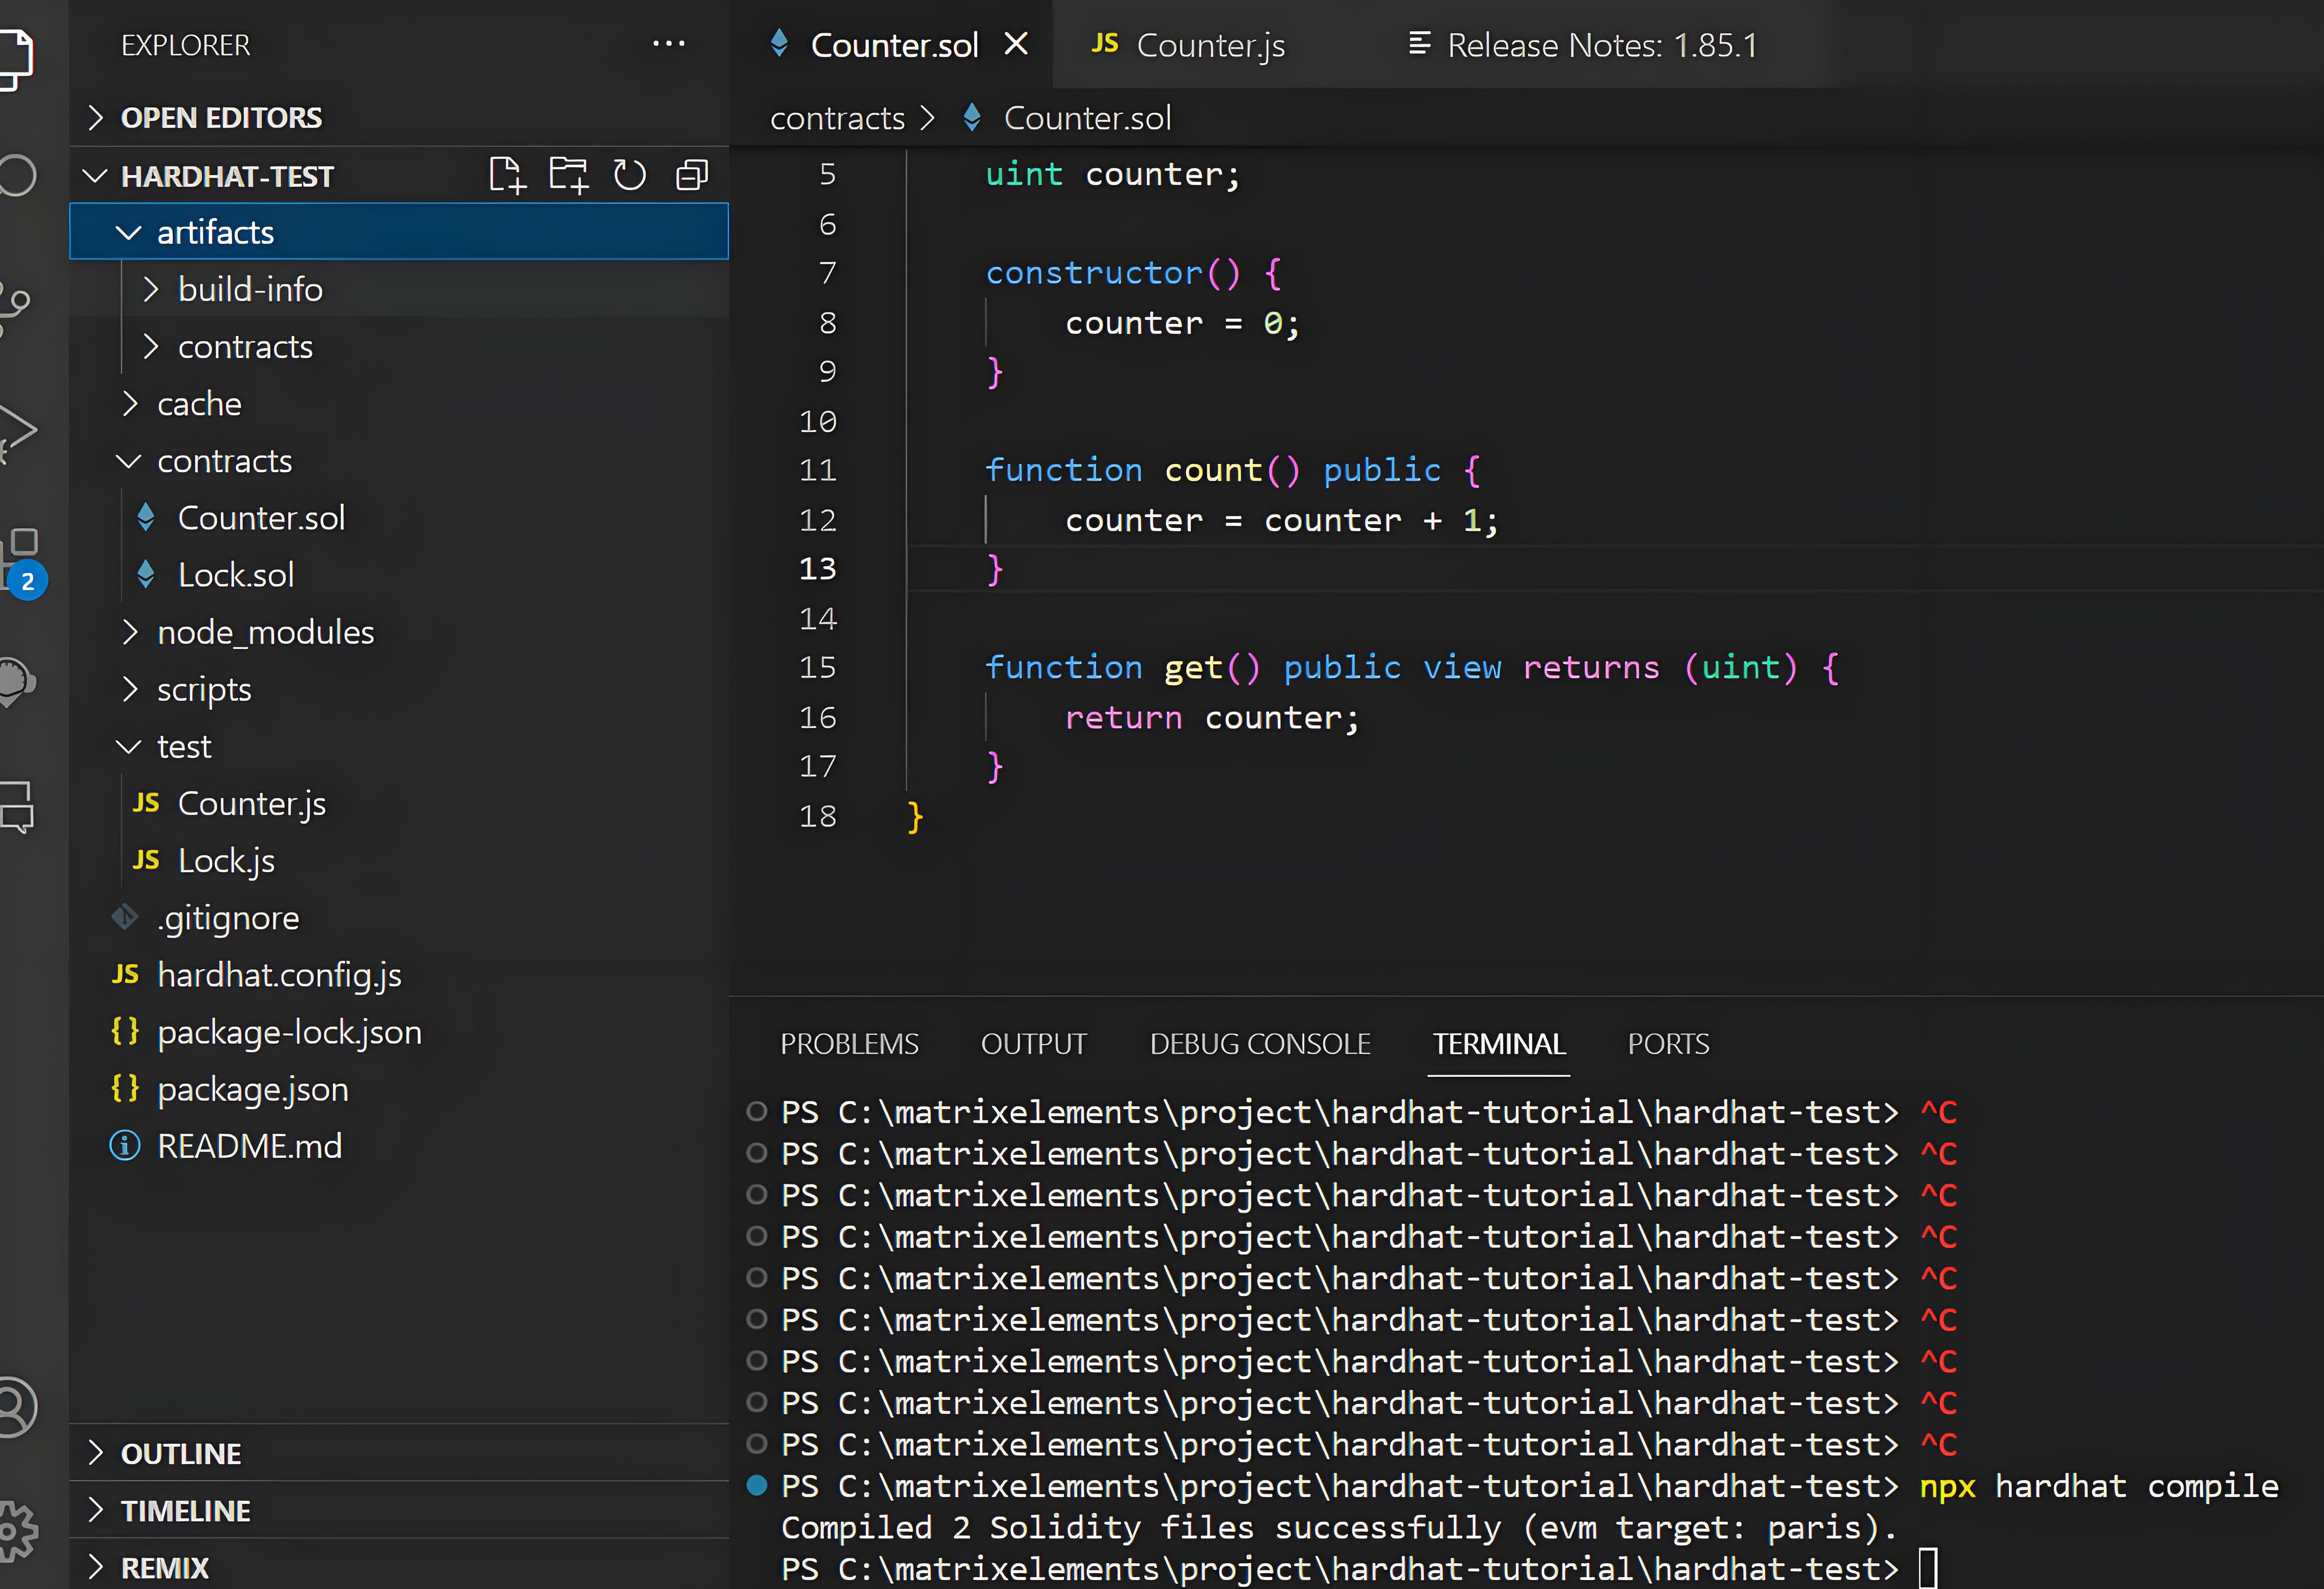Expand the TIMELINE section
The width and height of the screenshot is (2324, 1589).
pyautogui.click(x=399, y=1510)
